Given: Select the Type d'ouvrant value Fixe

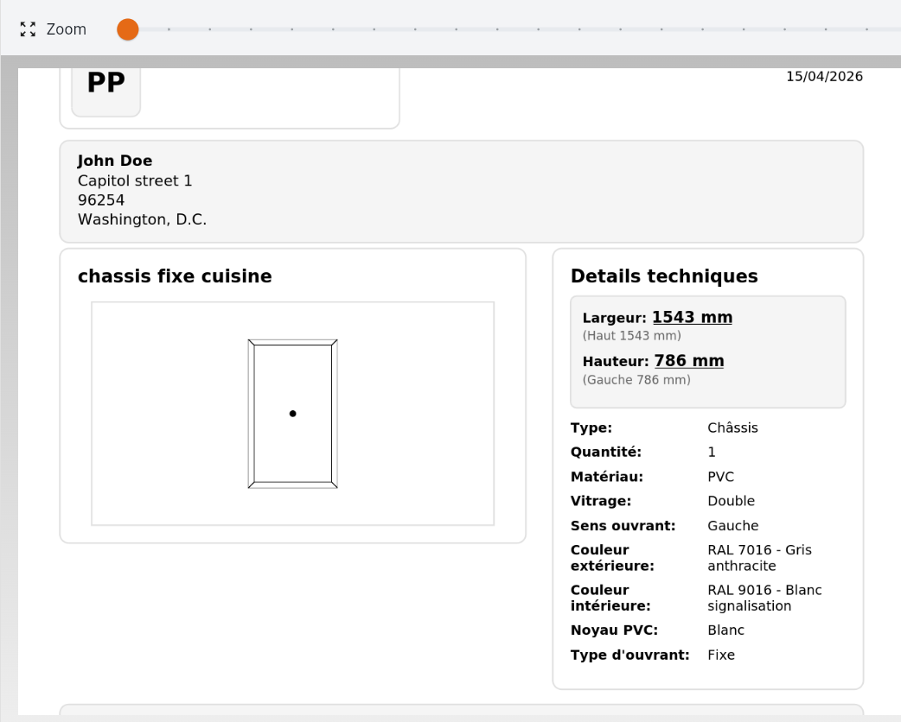Looking at the screenshot, I should tap(720, 655).
